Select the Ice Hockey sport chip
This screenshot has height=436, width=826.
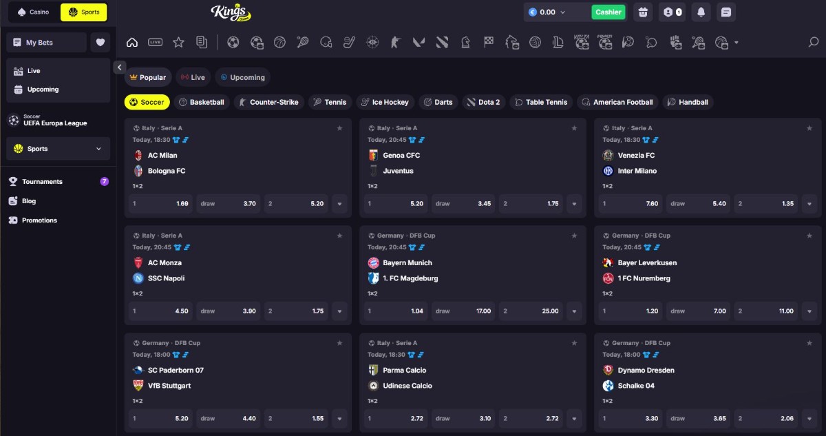(385, 102)
